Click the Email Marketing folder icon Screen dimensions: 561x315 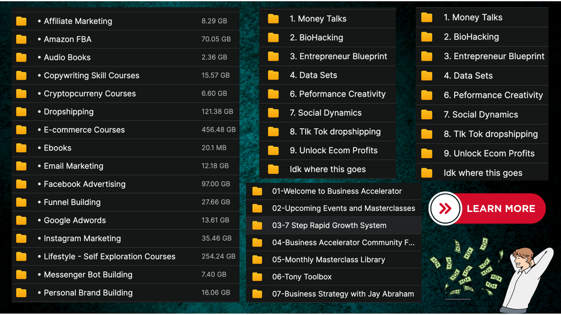point(21,166)
